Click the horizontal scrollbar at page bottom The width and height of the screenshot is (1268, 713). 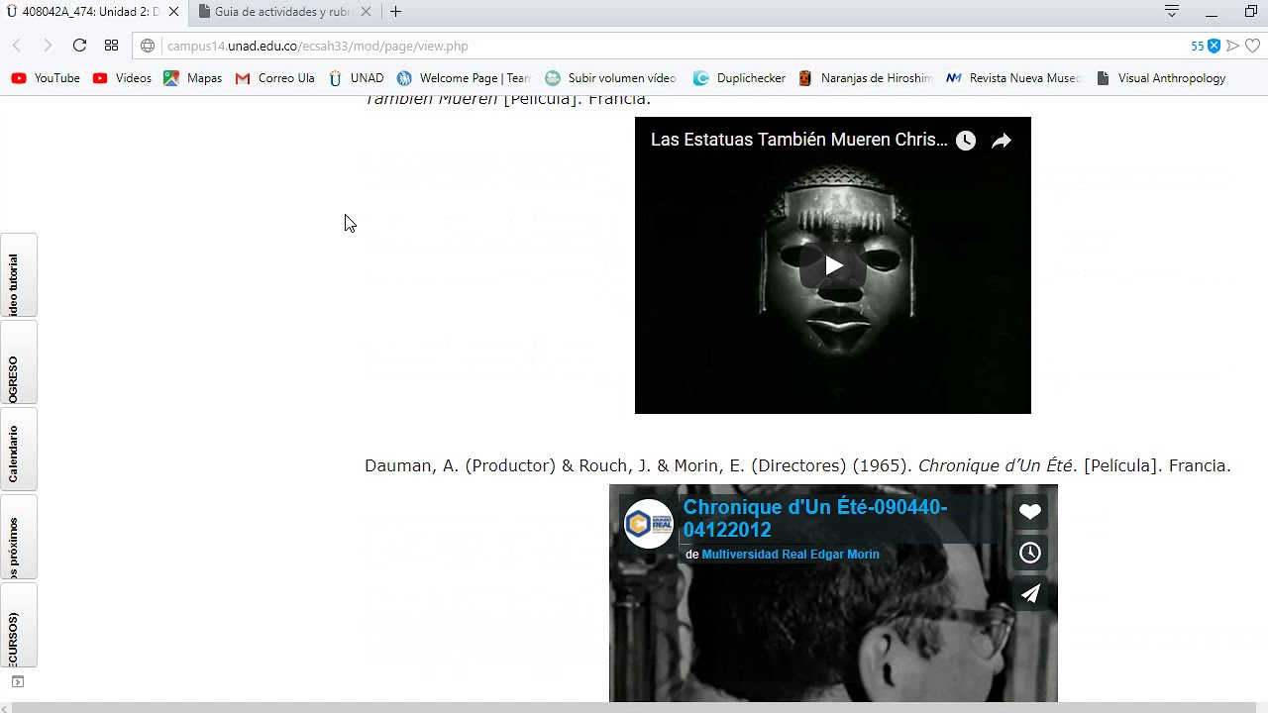[x=634, y=708]
